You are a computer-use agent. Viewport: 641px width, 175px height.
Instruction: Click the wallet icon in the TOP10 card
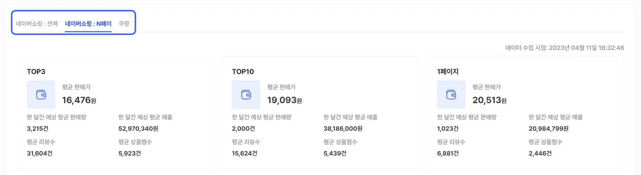246,95
